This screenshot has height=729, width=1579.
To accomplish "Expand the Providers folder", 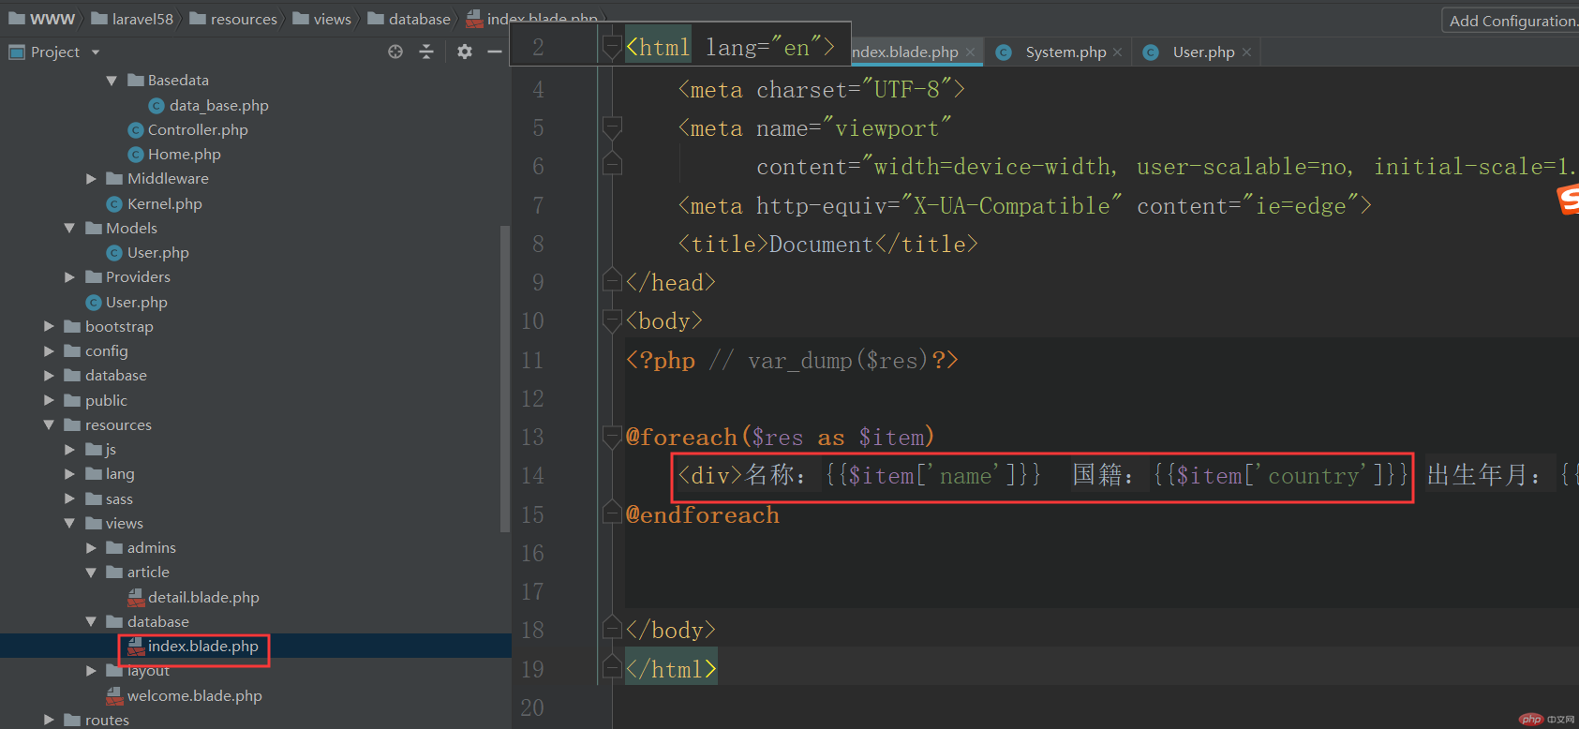I will 69,277.
